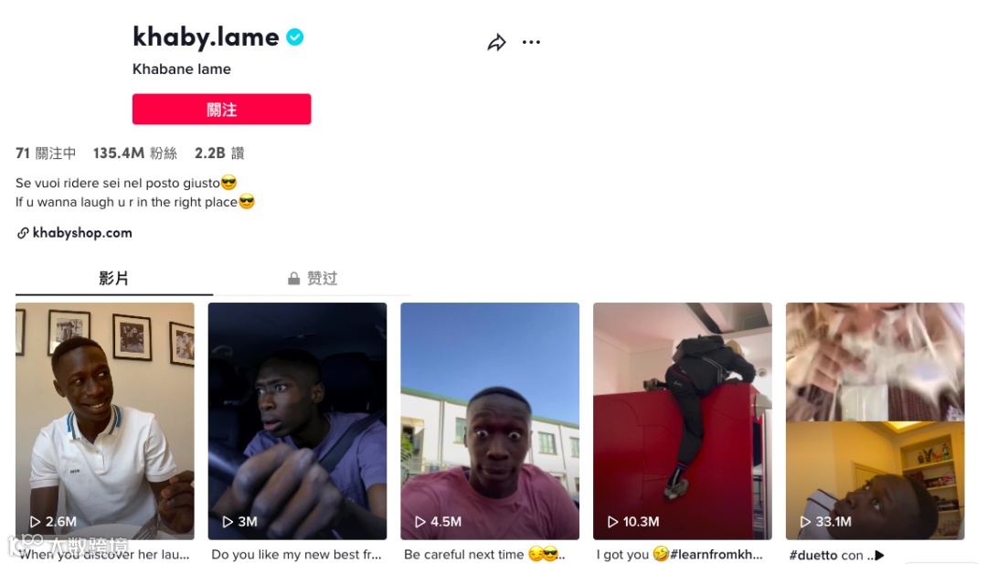
Task: Click the play icon on 2.6M video
Action: (36, 522)
